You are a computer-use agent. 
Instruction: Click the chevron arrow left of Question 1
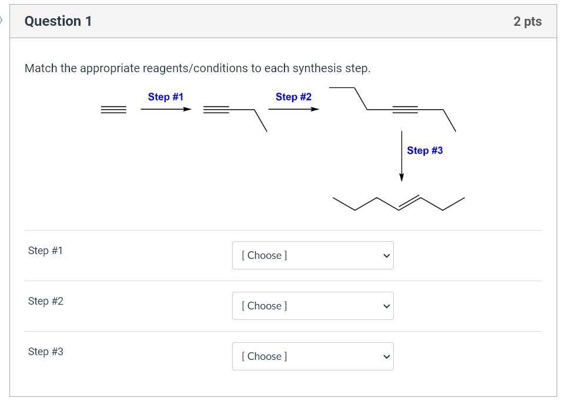3,21
